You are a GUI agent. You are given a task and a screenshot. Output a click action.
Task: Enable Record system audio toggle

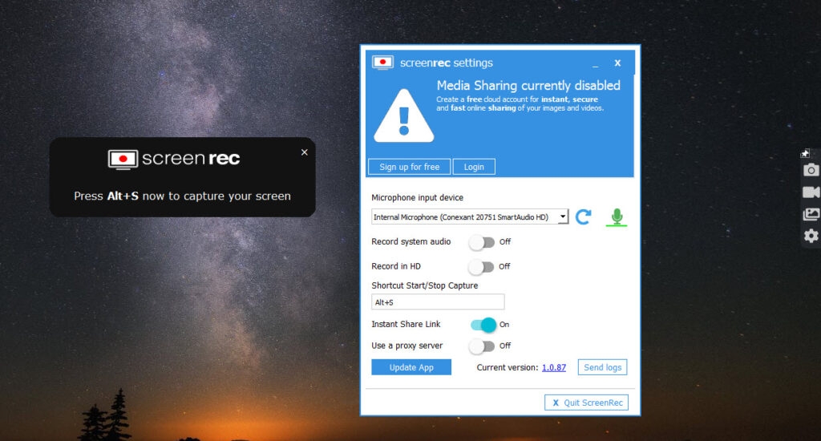tap(482, 242)
